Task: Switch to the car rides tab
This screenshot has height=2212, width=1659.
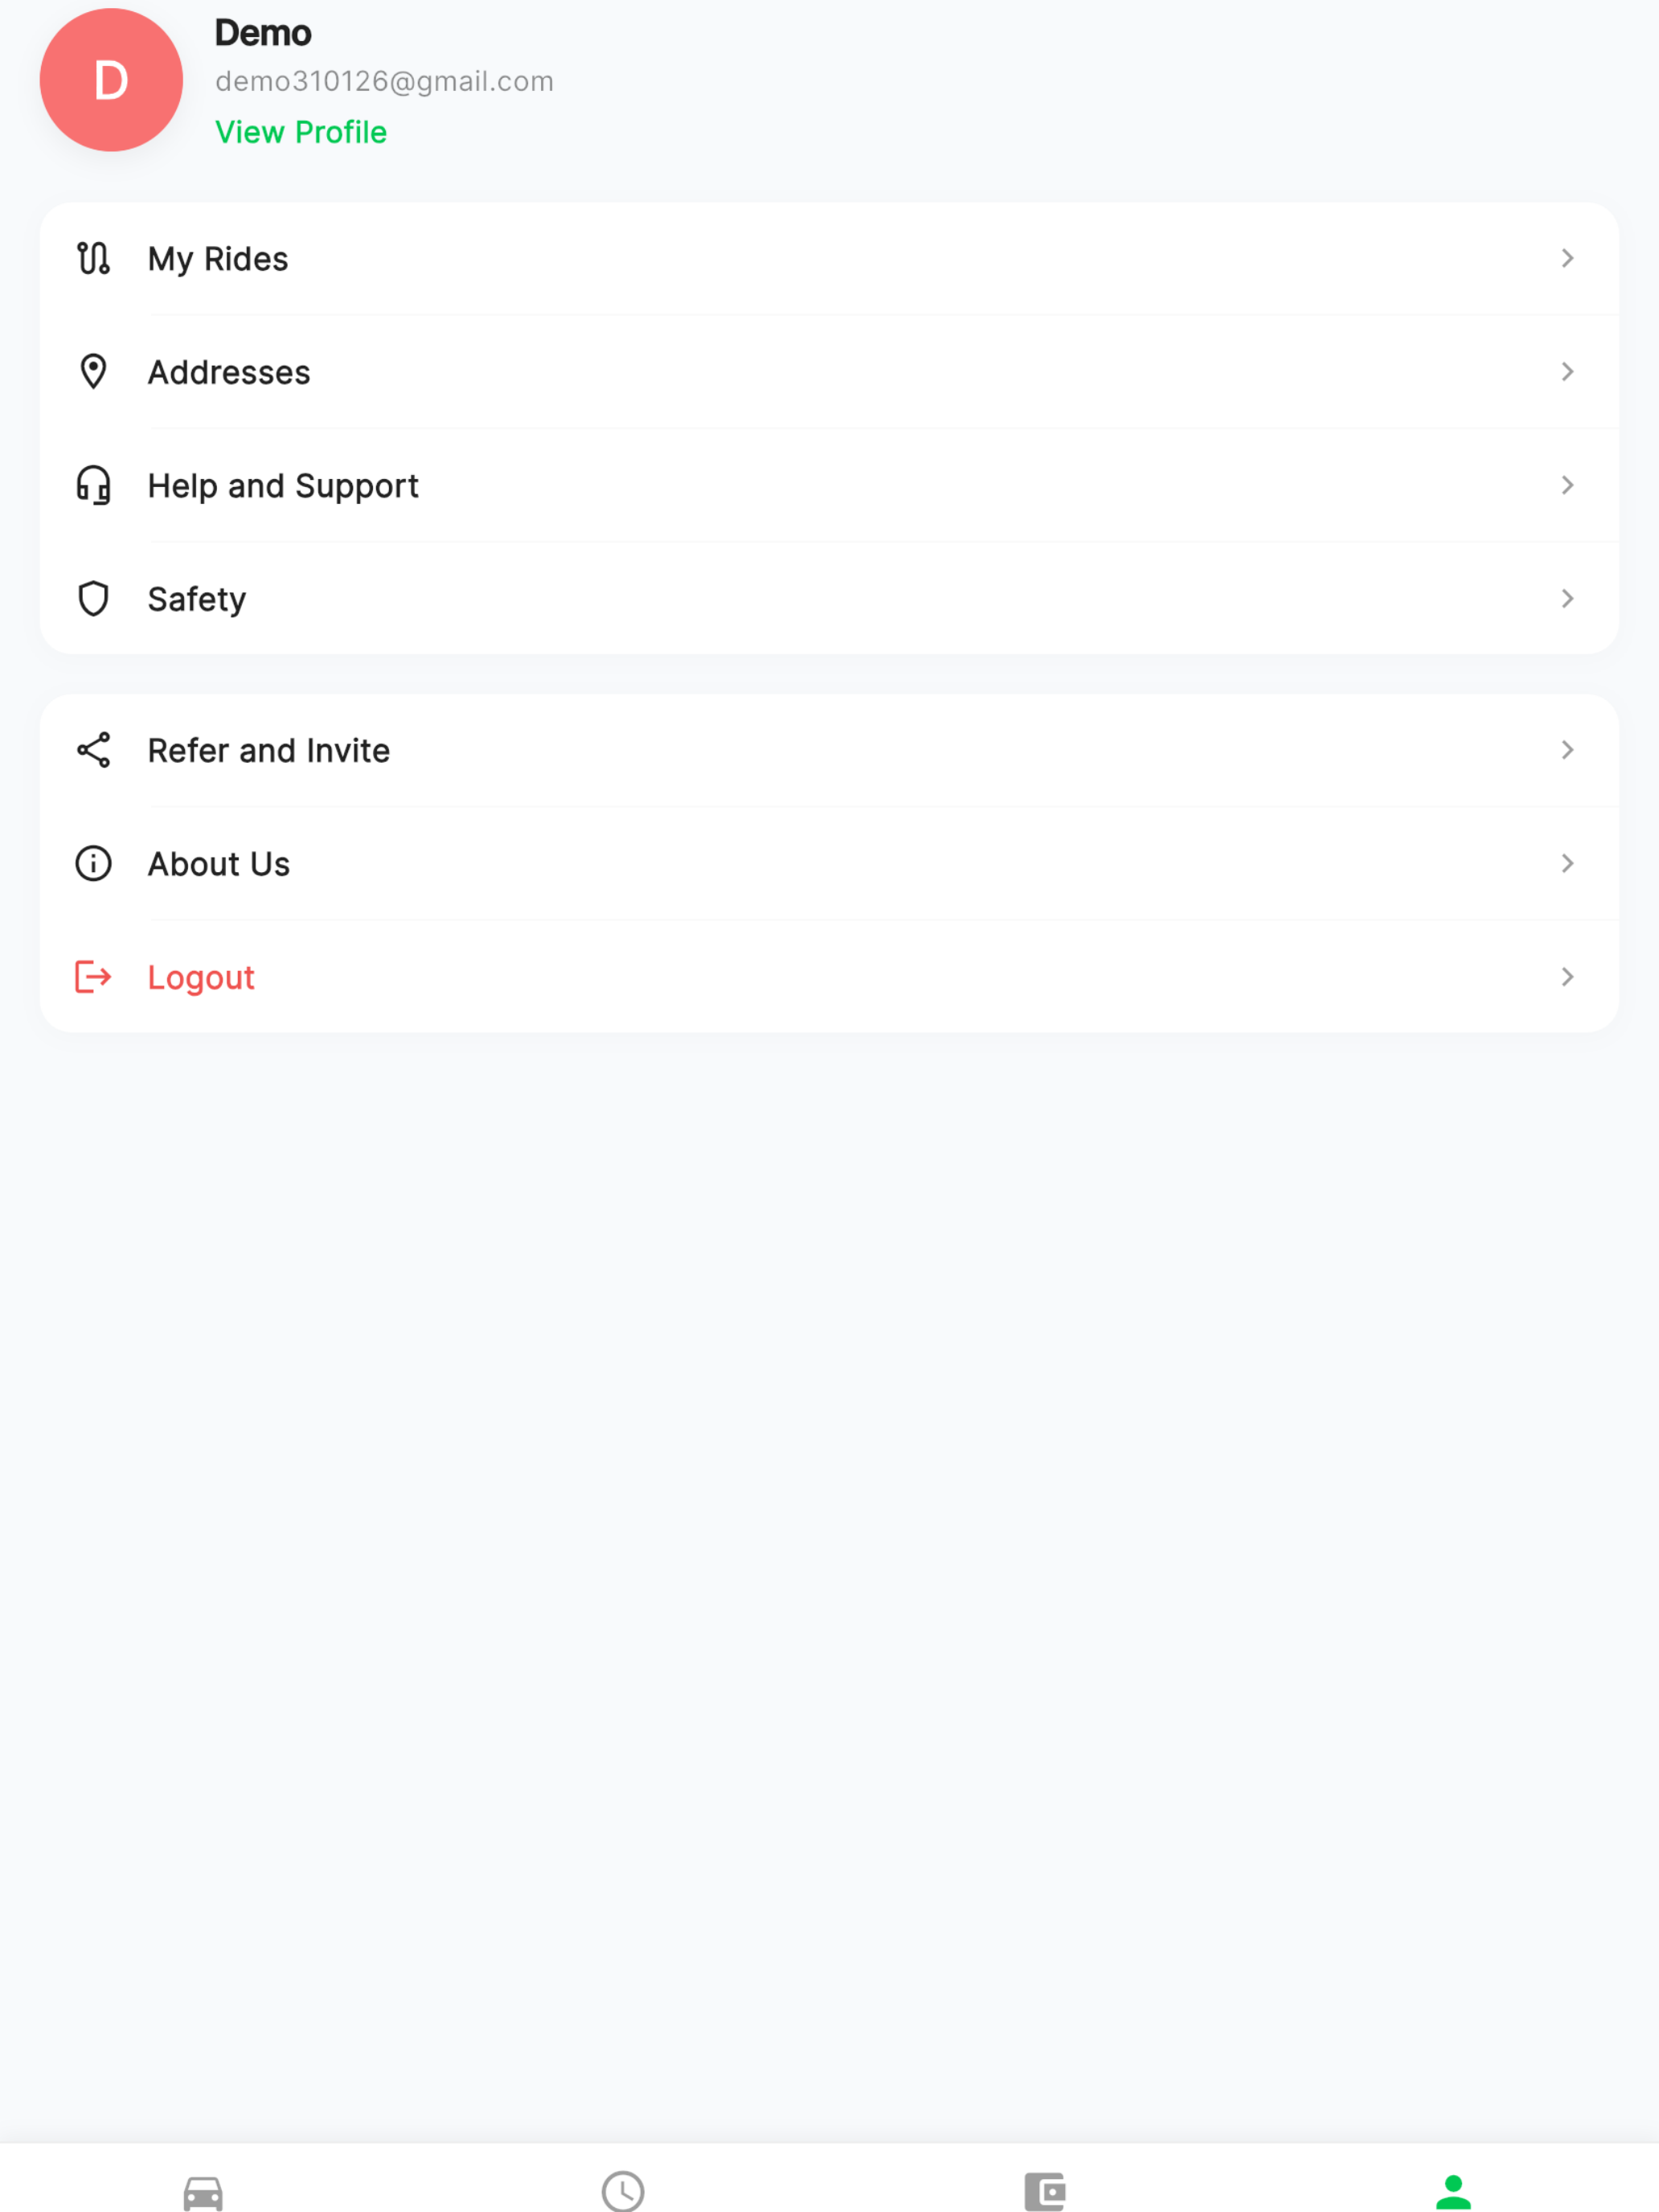Action: (x=203, y=2193)
